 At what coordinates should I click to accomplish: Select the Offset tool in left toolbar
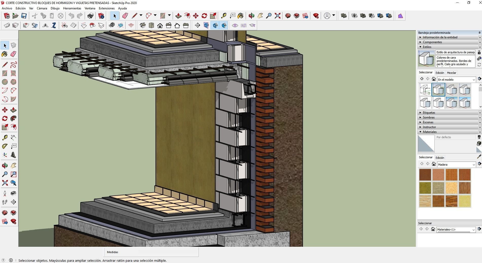pos(13,127)
